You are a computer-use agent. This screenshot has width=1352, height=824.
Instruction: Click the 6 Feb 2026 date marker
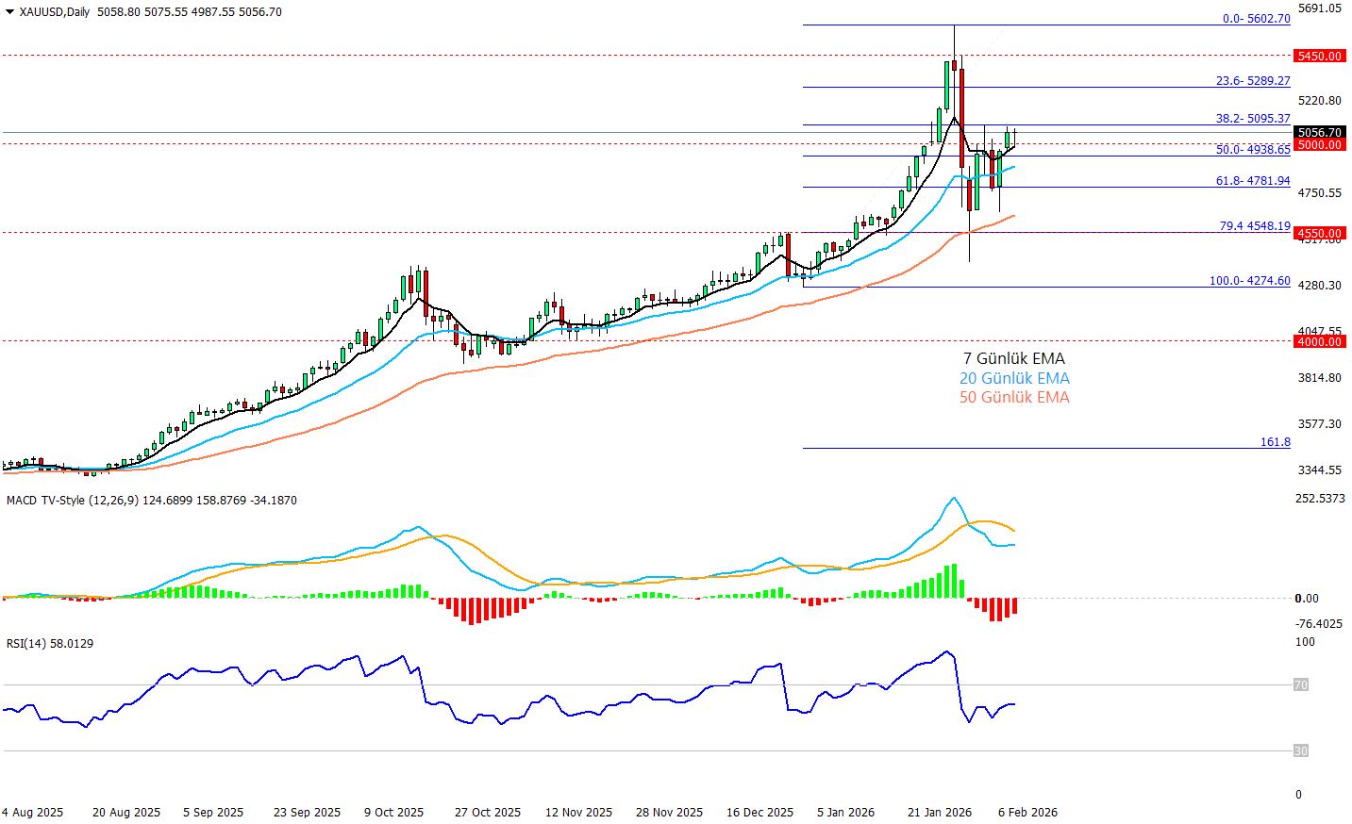pos(1027,812)
